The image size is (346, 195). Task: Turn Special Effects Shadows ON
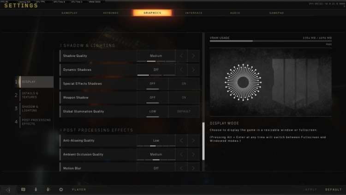tap(184, 84)
